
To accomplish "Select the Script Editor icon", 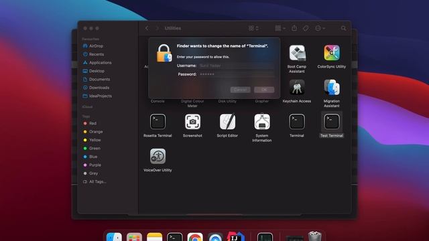I will [227, 122].
